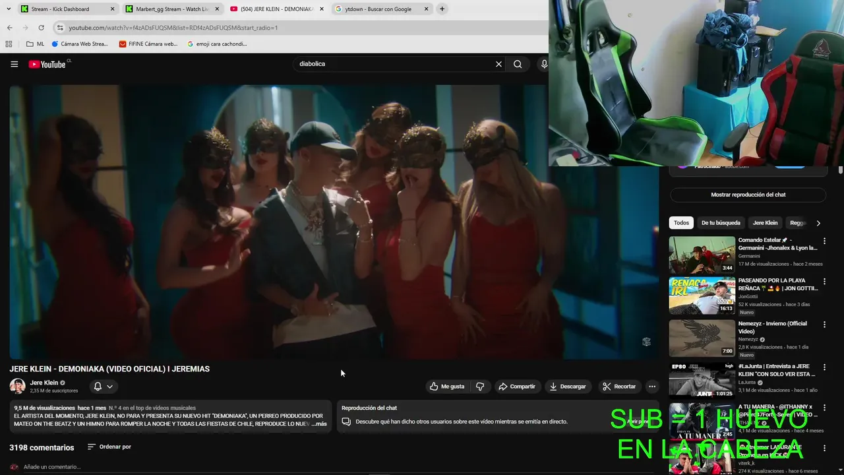Open browser apps grid in bookmarks bar
This screenshot has height=475, width=844.
point(9,44)
